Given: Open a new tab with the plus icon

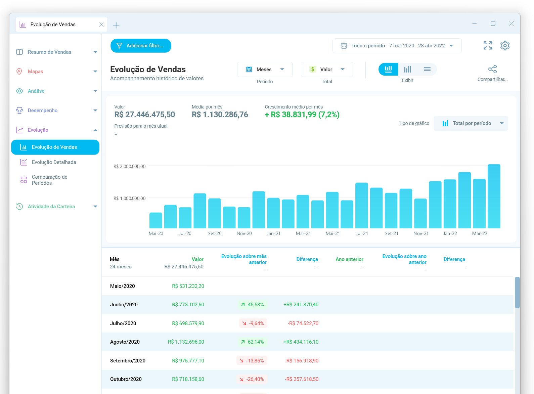Looking at the screenshot, I should (116, 25).
